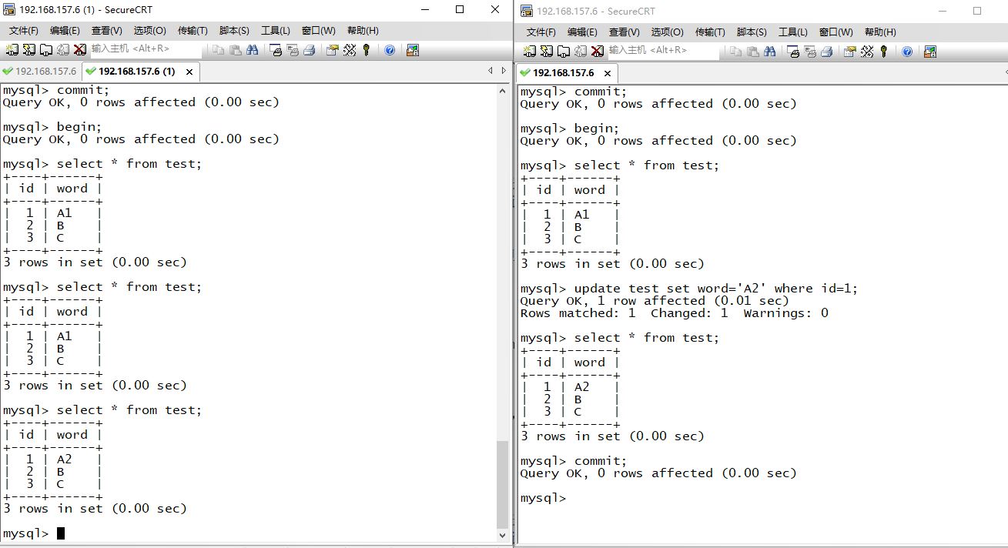Click Connect icon in right SecureCRT window
The height and width of the screenshot is (548, 1008).
click(530, 51)
